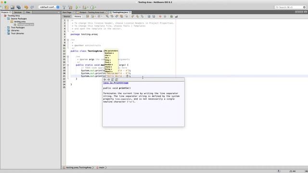Image resolution: width=308 pixels, height=173 pixels.
Task: Click the Shift Line Right icon
Action: pos(154,16)
